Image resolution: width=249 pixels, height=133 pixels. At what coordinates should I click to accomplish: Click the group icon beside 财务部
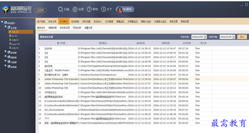click(x=9, y=67)
